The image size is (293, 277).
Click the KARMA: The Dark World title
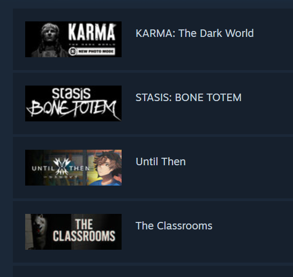(194, 33)
